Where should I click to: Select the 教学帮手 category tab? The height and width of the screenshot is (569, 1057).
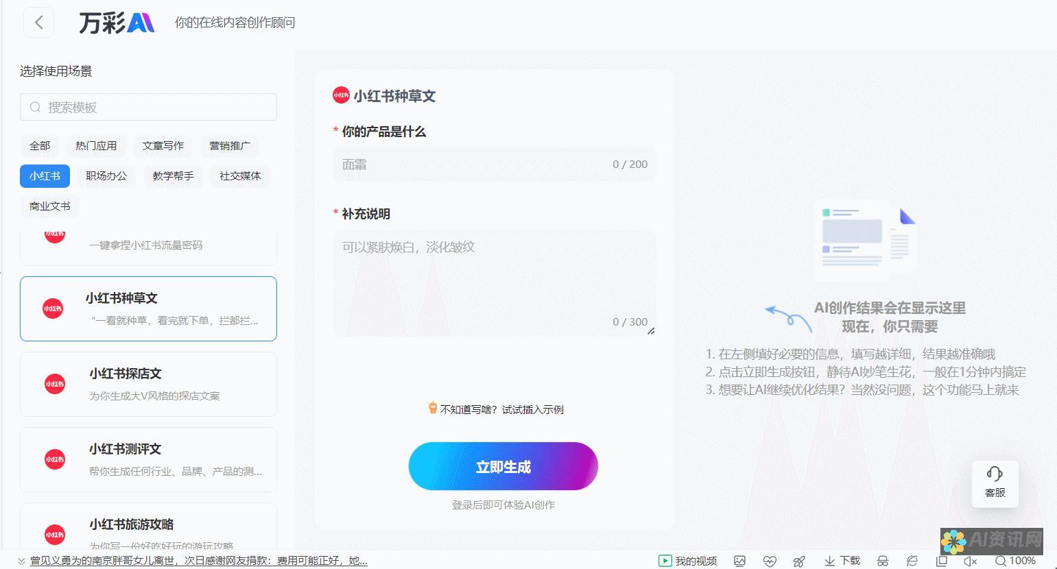pos(174,175)
